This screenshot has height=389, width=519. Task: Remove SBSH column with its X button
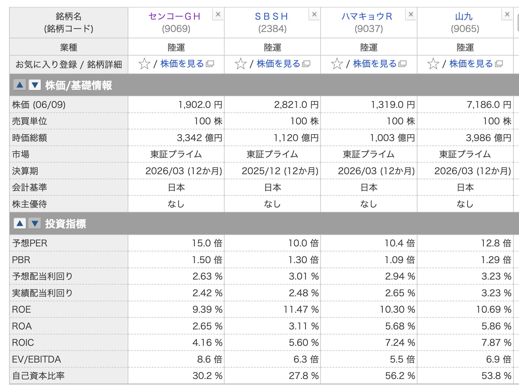tap(314, 14)
